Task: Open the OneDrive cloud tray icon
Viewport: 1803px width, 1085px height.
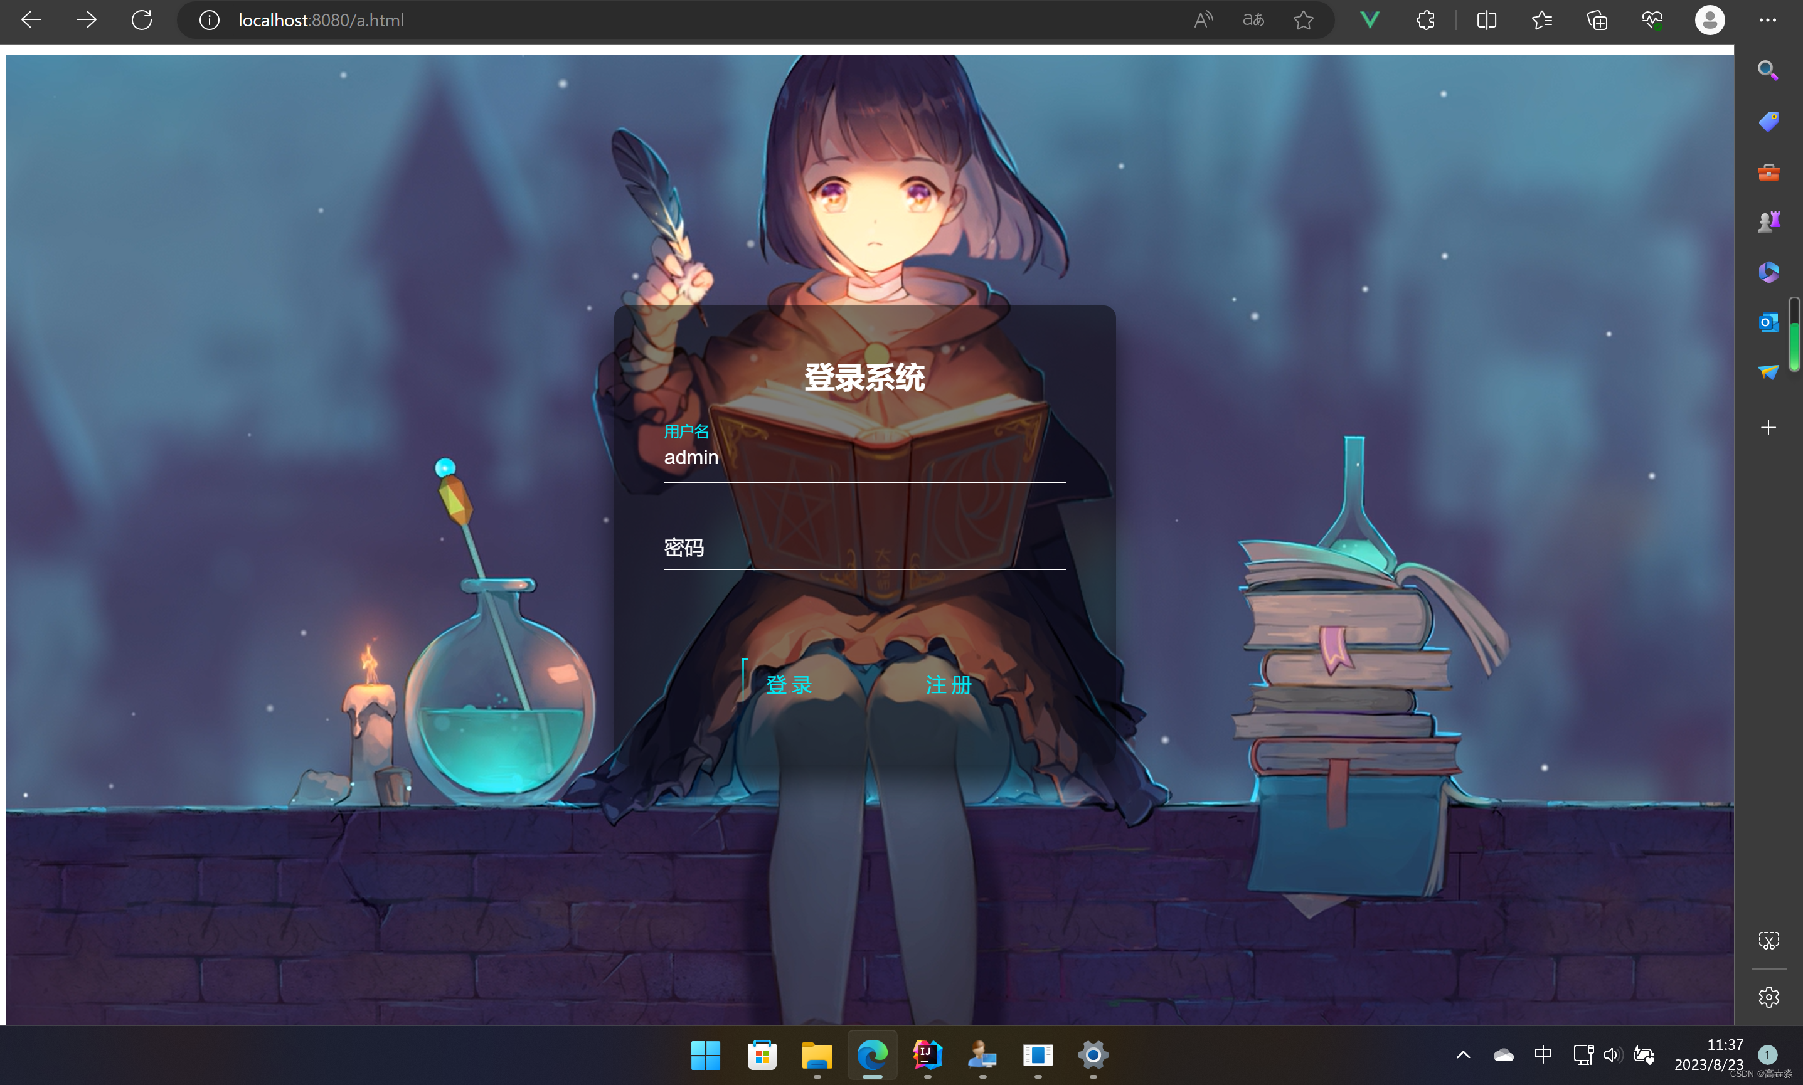Action: coord(1503,1054)
